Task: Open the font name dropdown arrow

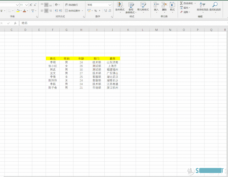Action: (17, 5)
